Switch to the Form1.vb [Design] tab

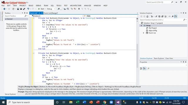pos(51,13)
